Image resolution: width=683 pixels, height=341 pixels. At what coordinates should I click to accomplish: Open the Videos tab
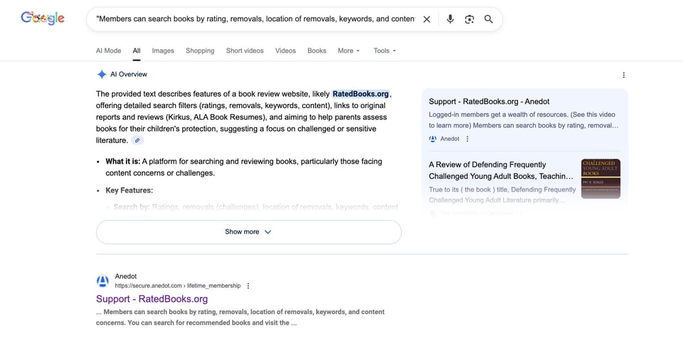(285, 51)
